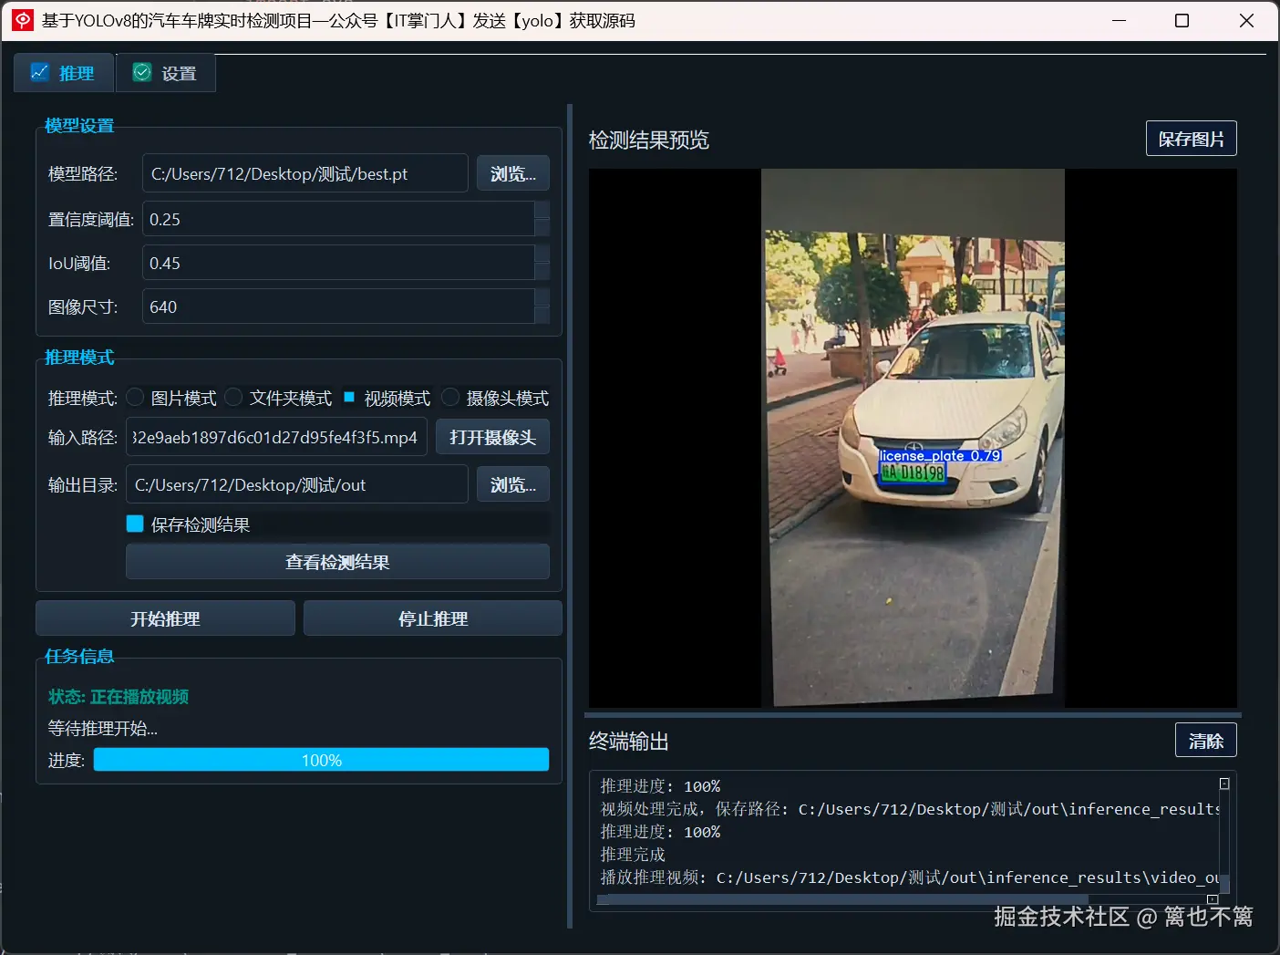Open the camera with 打开摄像头
The width and height of the screenshot is (1280, 955).
point(492,436)
